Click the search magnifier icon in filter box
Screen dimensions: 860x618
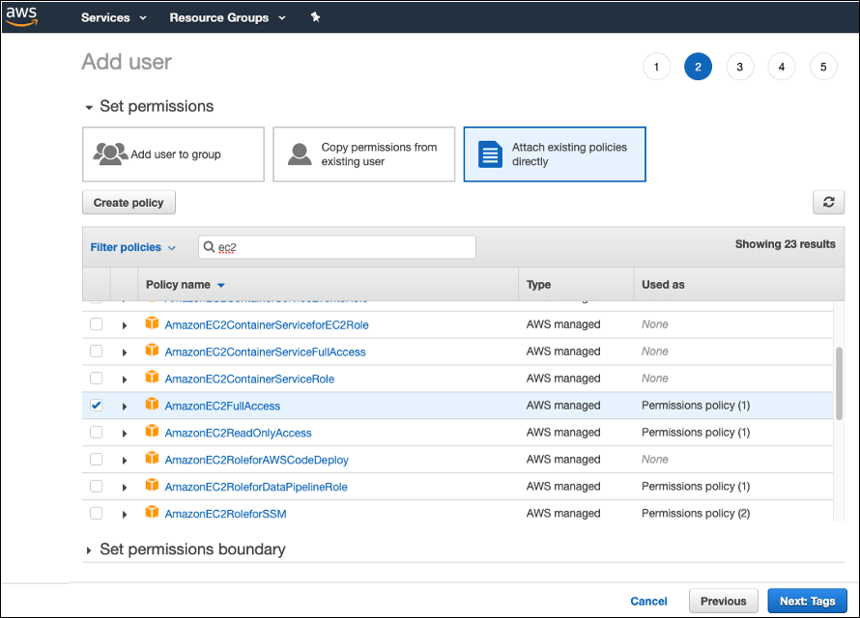coord(209,247)
